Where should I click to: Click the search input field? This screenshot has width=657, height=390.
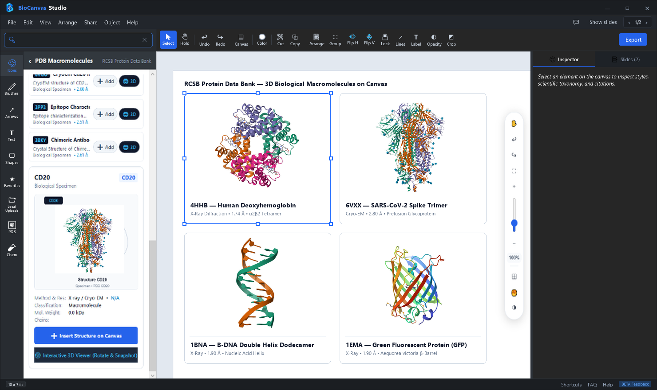[79, 40]
